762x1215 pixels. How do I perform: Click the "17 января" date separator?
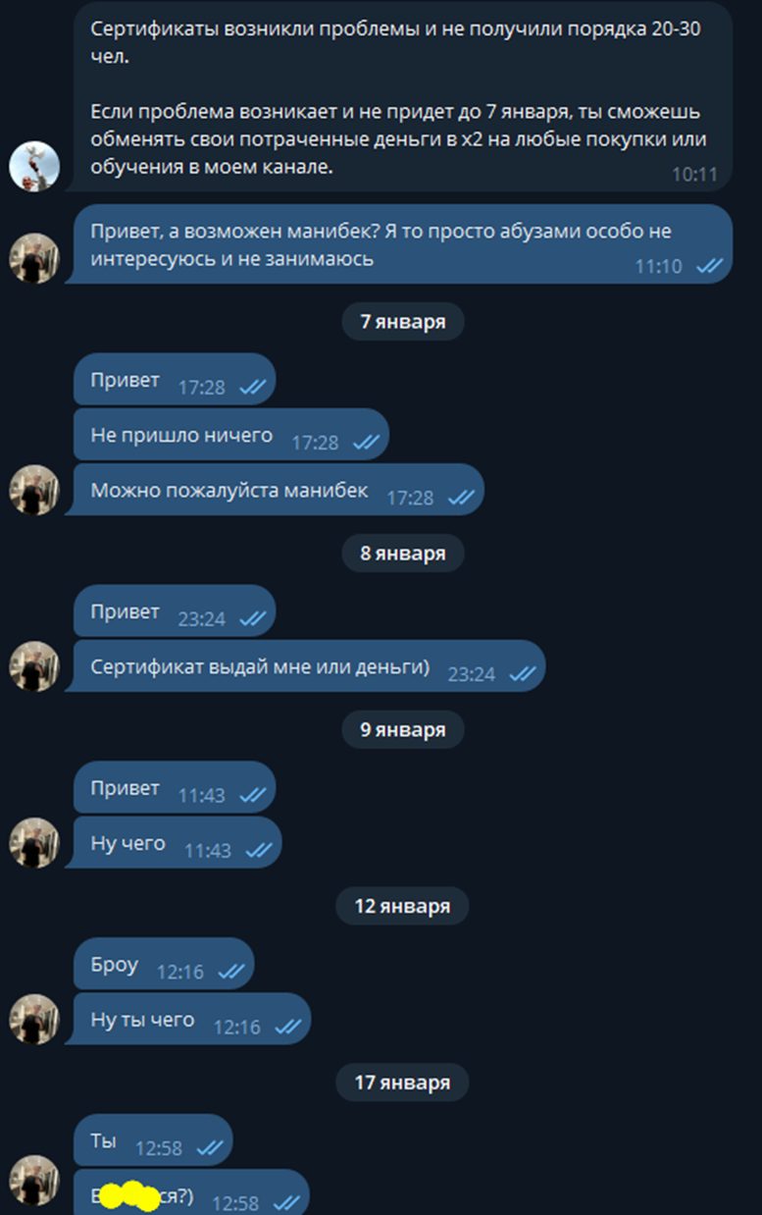402,1083
